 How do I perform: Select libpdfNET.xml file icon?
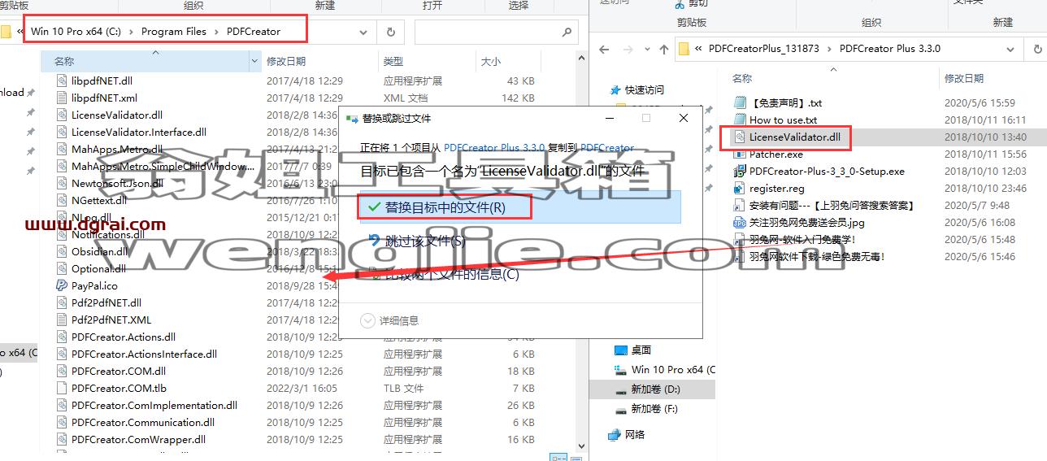tap(63, 98)
